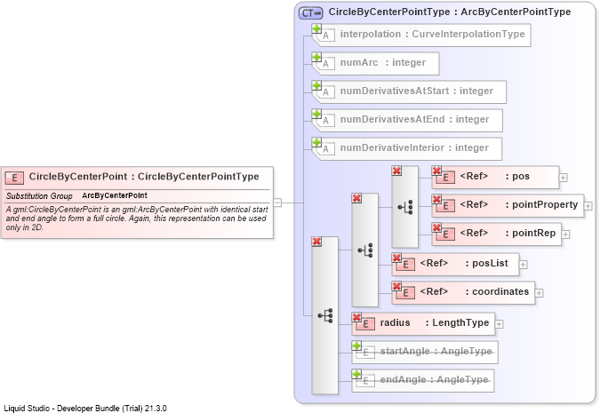The height and width of the screenshot is (413, 600).
Task: Collapse the CircleByCenterPoint element expander
Action: 277,203
